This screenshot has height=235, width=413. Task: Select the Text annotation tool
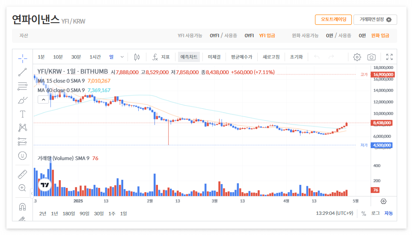23,114
